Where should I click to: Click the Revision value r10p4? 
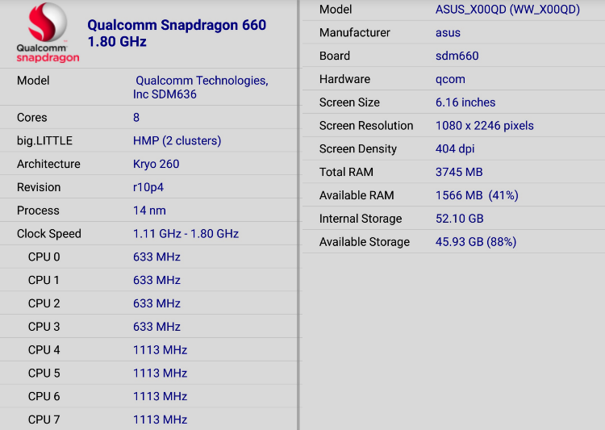point(148,188)
